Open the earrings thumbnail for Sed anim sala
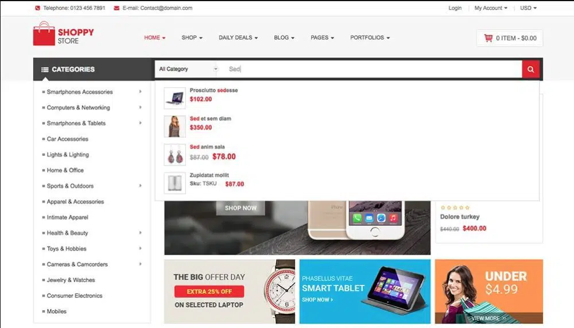 click(174, 155)
